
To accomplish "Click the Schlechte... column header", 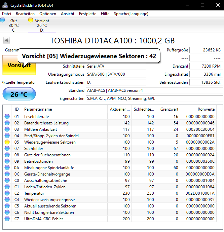I will click(x=144, y=109).
